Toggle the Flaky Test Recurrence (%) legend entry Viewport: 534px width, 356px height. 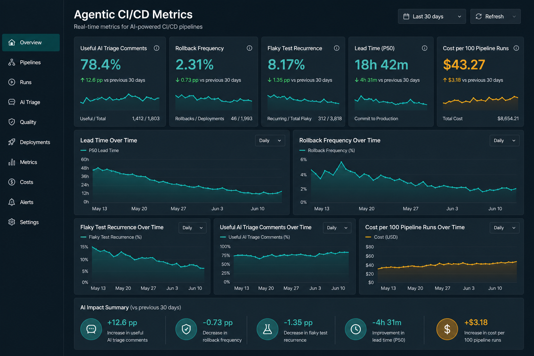click(111, 237)
